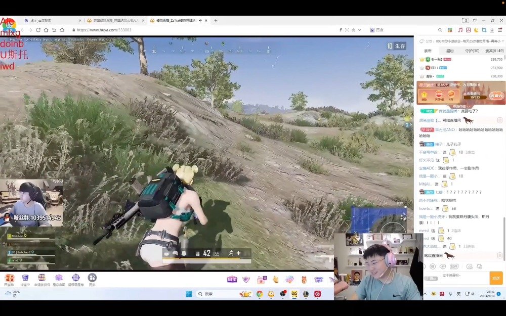The image size is (506, 316).
Task: Open the blue crop screenshot tool
Action: (484, 30)
